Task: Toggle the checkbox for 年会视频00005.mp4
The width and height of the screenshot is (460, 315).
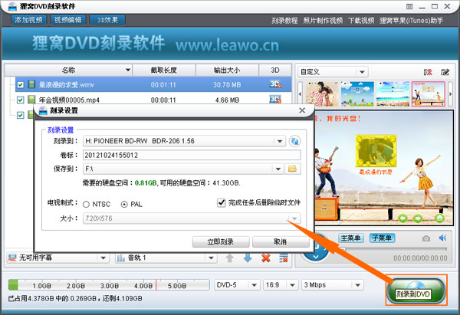Action: (x=20, y=100)
